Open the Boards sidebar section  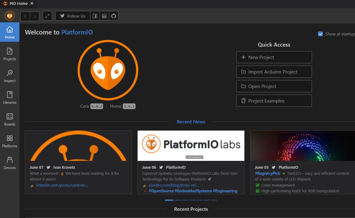[x=9, y=120]
